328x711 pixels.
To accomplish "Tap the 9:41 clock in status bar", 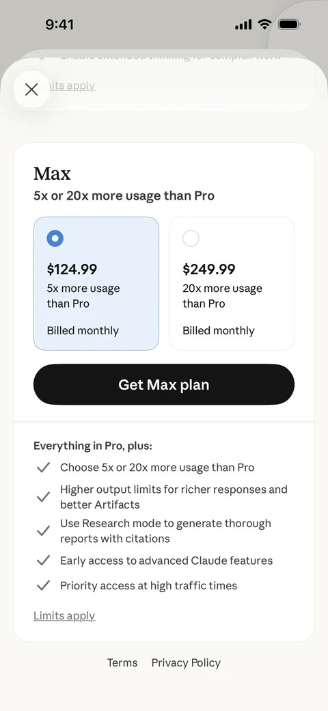I will pyautogui.click(x=59, y=25).
